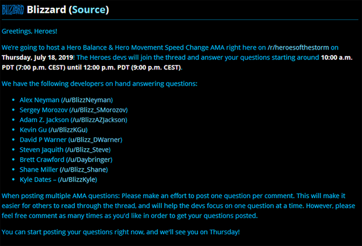The width and height of the screenshot is (362, 246).
Task: Open the Source link in header
Action: coord(89,10)
